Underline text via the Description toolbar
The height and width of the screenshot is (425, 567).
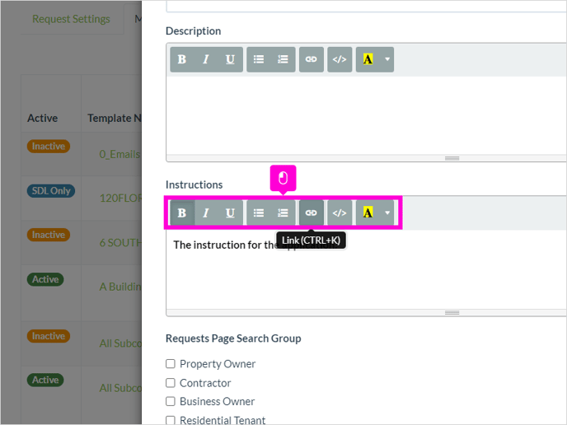(x=231, y=59)
